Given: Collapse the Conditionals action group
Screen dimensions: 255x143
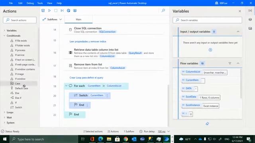Looking at the screenshot, I should coord(4,36).
